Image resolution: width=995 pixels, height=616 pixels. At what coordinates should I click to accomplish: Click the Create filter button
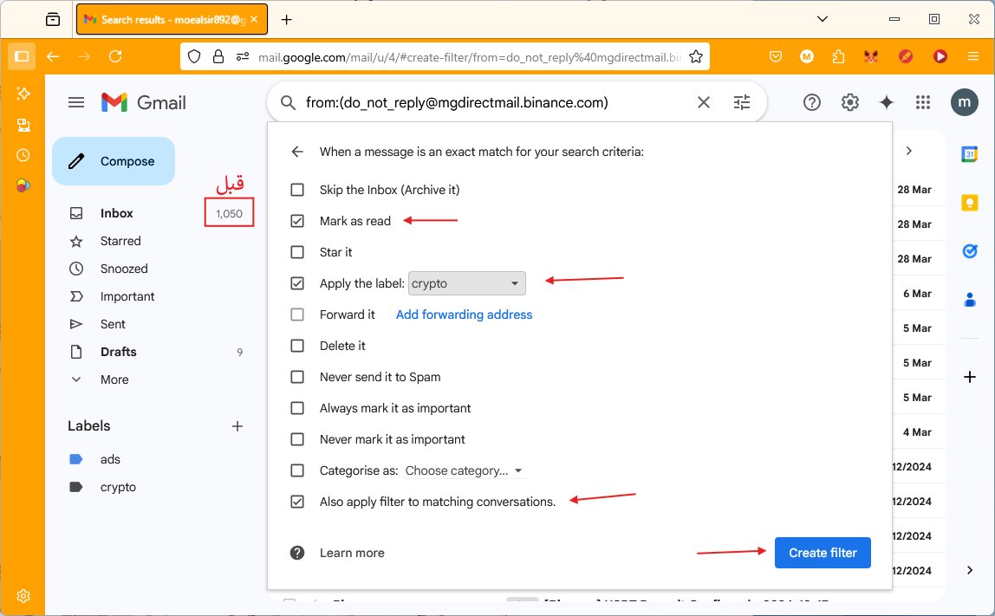(823, 553)
